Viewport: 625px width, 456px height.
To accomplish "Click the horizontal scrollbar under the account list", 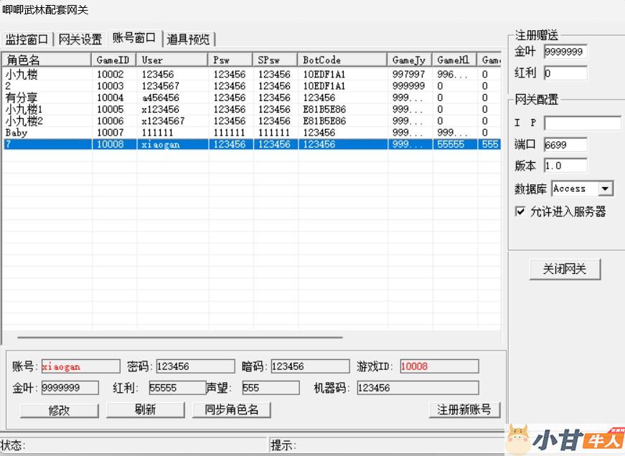I will (x=180, y=337).
